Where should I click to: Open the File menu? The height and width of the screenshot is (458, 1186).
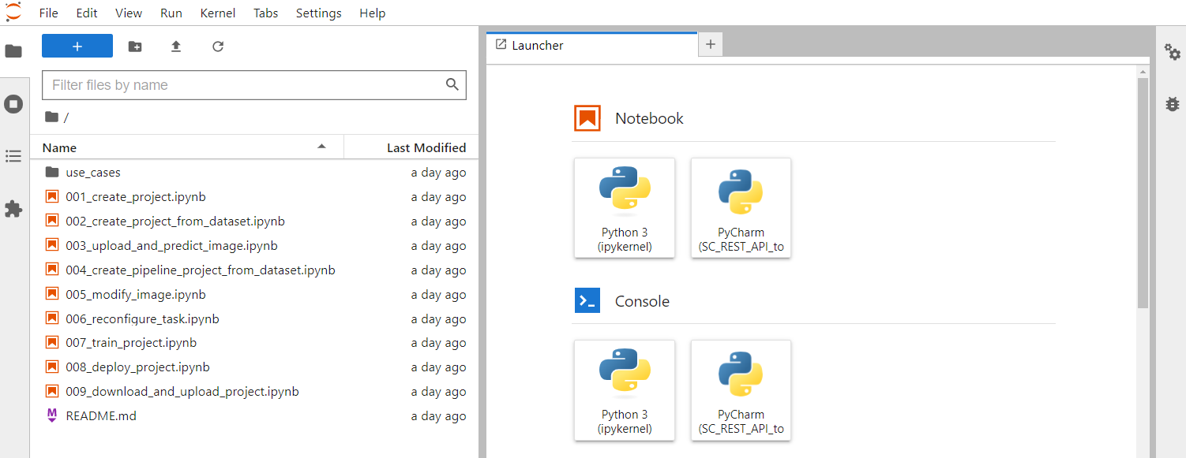[48, 13]
